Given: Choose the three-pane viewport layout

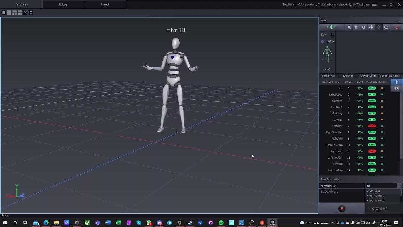Looking at the screenshot, I should [14, 13].
